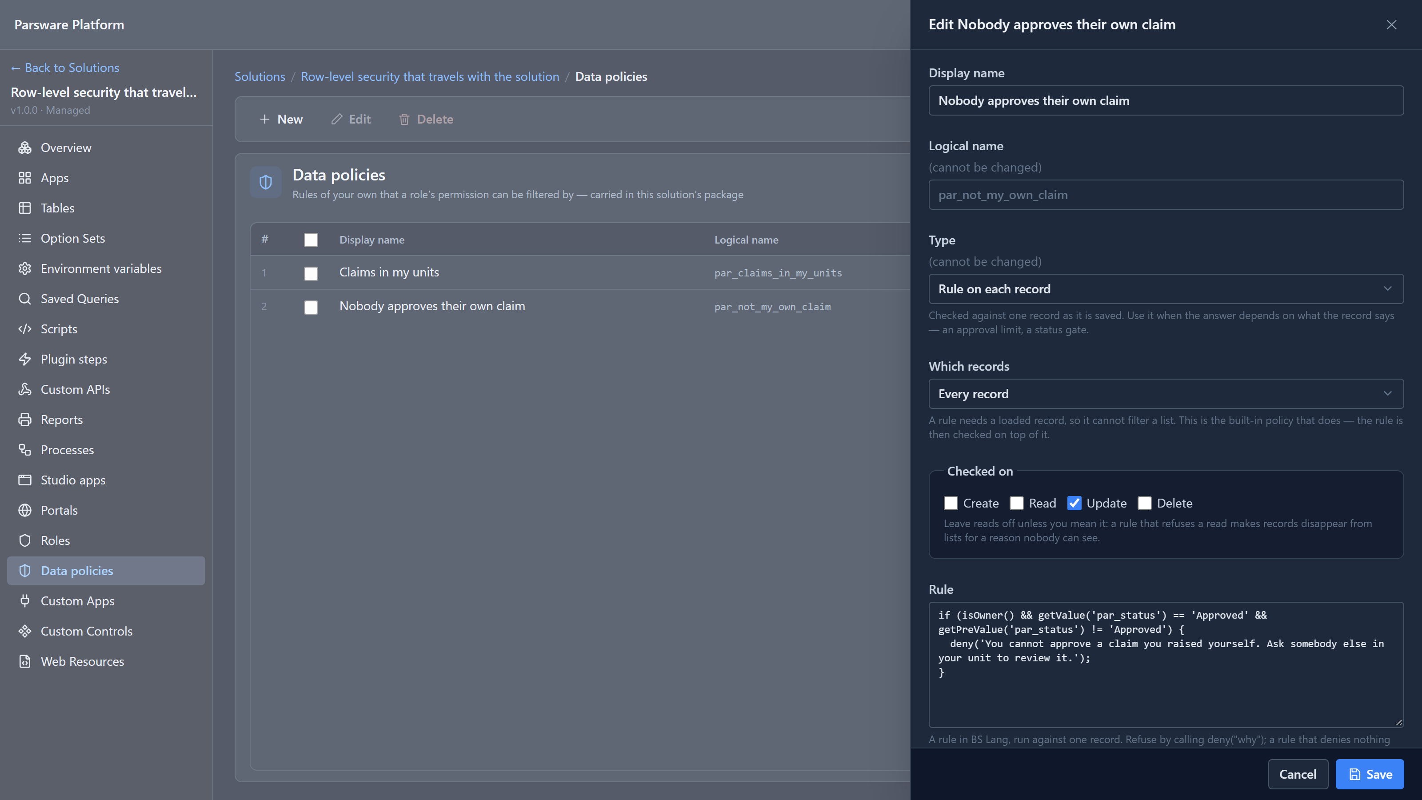Screen dimensions: 1422x800
Task: Open the Web Resources file icon
Action: point(25,661)
